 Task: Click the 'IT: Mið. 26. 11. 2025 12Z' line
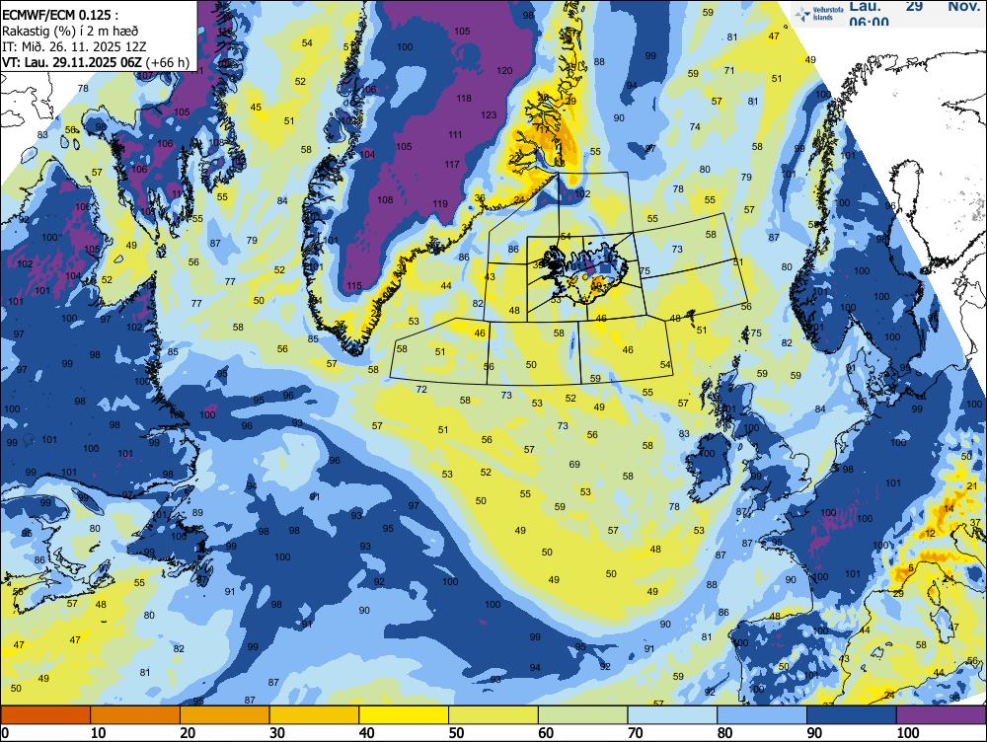point(73,46)
